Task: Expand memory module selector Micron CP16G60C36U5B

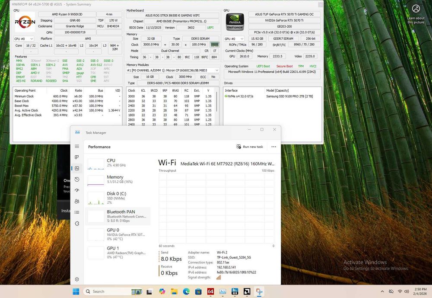Action: click(x=172, y=70)
